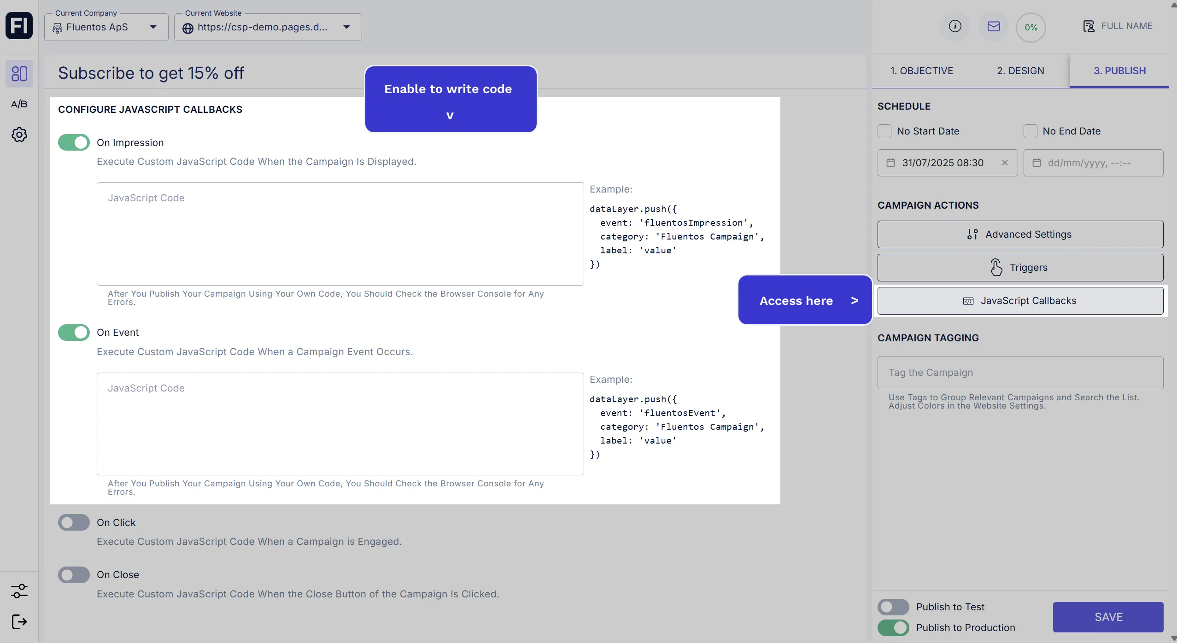The height and width of the screenshot is (643, 1177).
Task: Click the Fluentos FI logo
Action: 19,25
